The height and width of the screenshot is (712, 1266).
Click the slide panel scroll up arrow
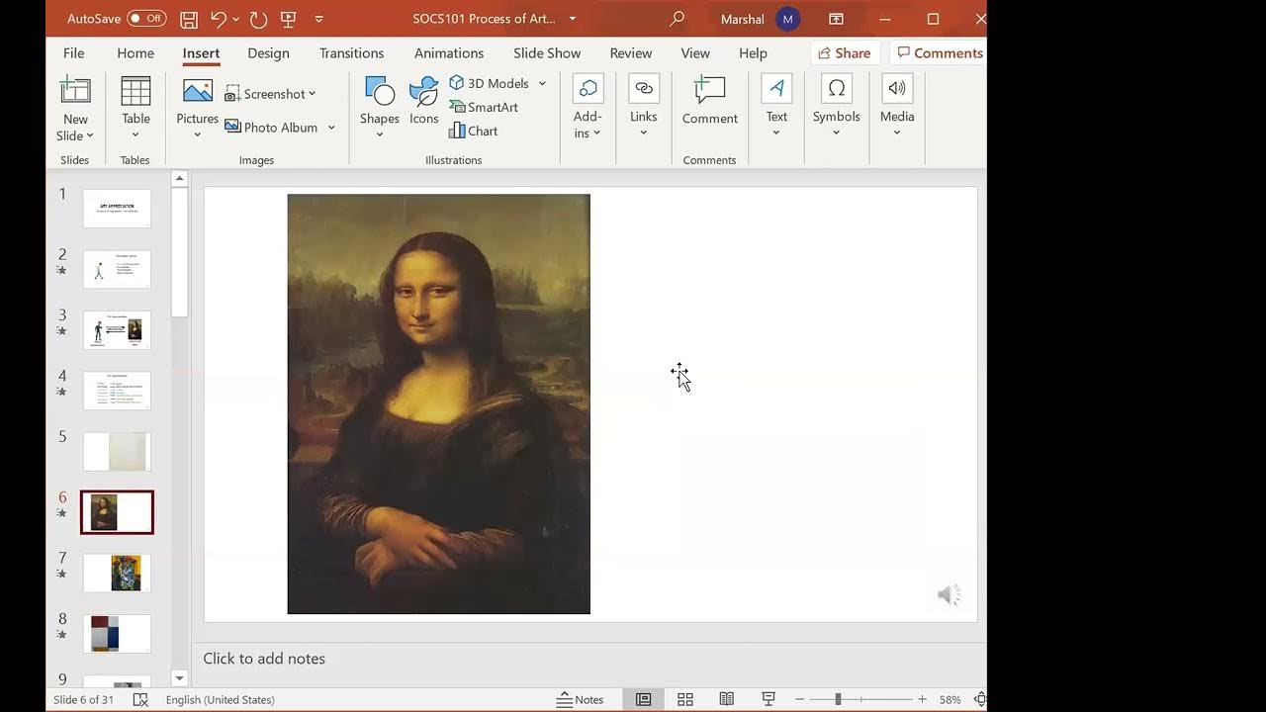point(179,179)
